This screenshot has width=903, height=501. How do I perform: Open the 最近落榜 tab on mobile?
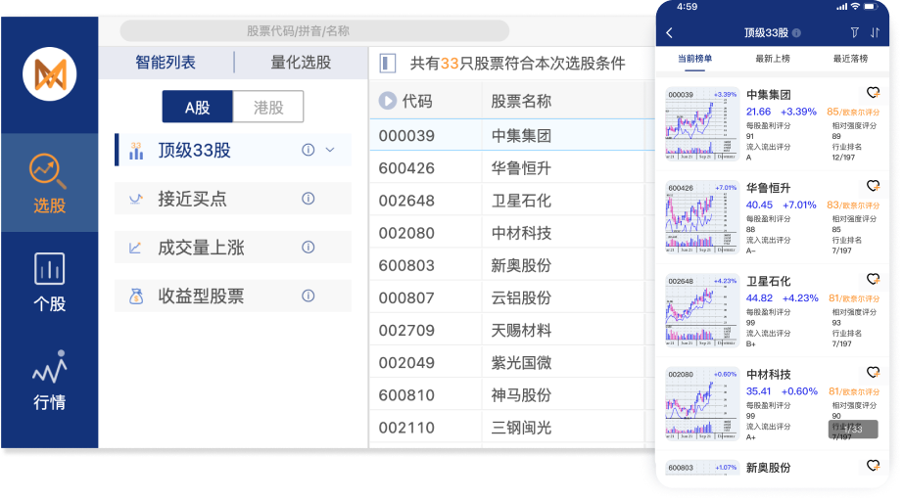849,59
